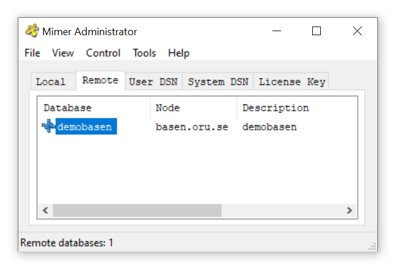
Task: Sort by the Database column header
Action: tap(94, 108)
